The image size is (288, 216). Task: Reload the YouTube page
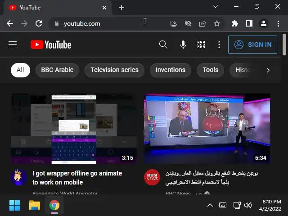[39, 23]
